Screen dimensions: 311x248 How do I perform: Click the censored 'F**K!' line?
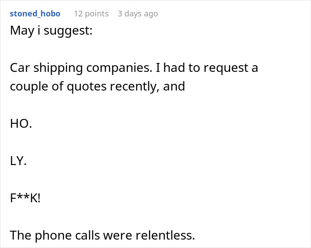(x=25, y=198)
